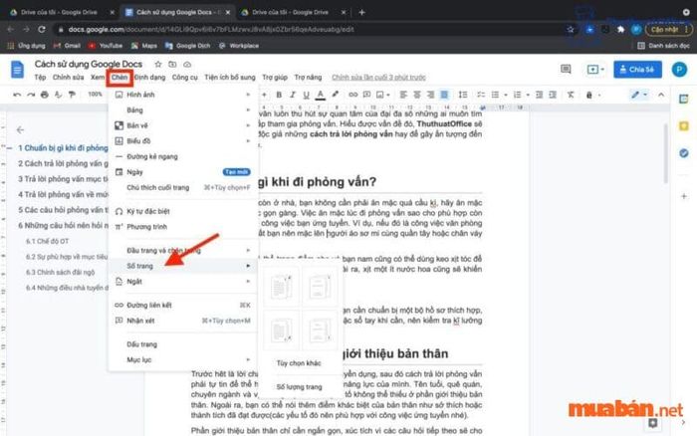Move document using the folder icon

coord(172,65)
